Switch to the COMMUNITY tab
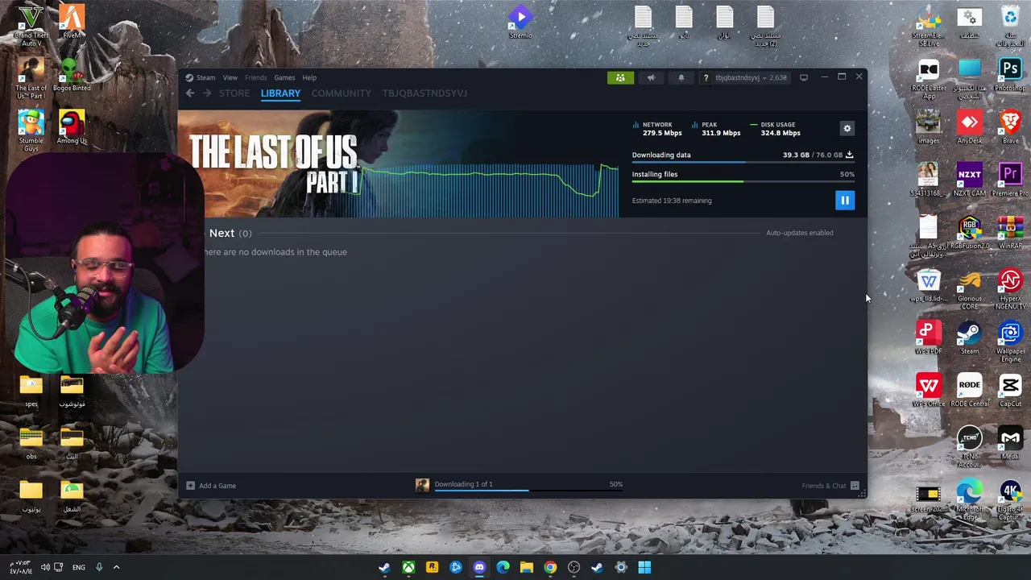Image resolution: width=1031 pixels, height=580 pixels. [342, 93]
